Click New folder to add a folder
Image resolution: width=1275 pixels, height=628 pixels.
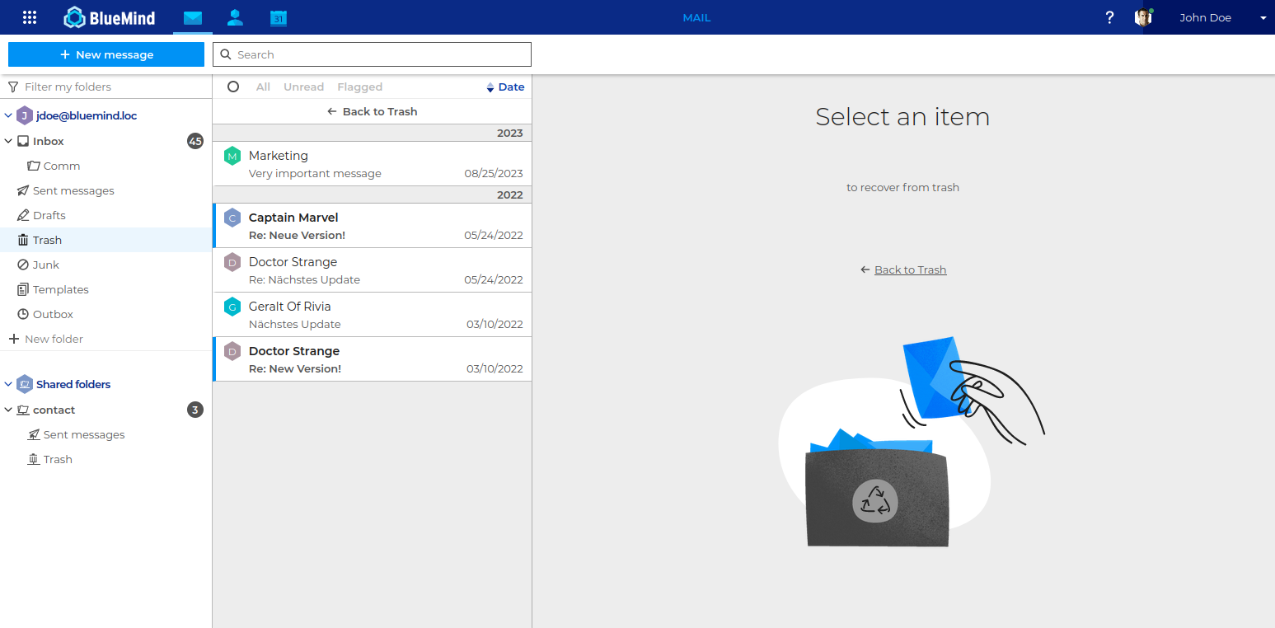tap(46, 339)
